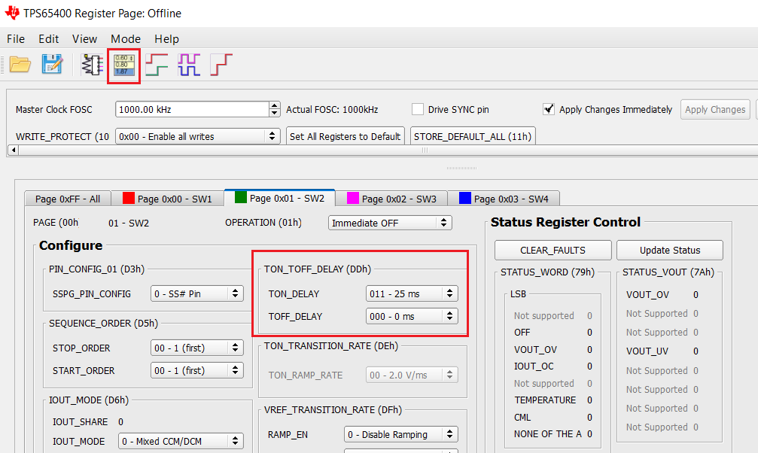Click the blue SW4 color square
The width and height of the screenshot is (758, 453).
pyautogui.click(x=465, y=198)
